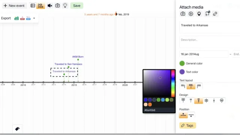240x135 pixels.
Task: Export timeline using green file icon
Action: tap(16, 18)
